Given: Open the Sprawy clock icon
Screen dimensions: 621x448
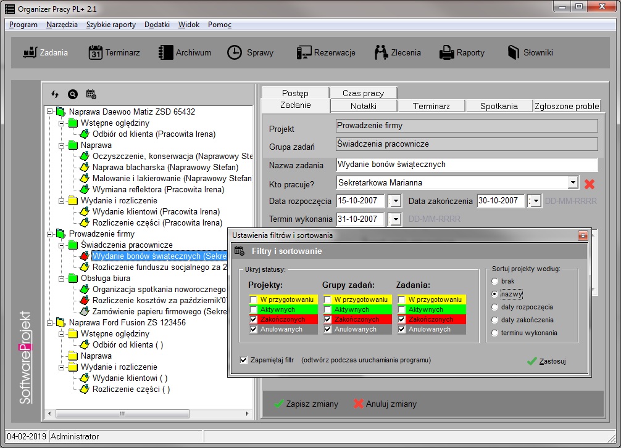Looking at the screenshot, I should coord(235,52).
